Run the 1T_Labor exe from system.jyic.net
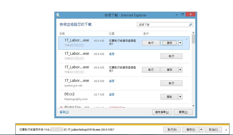 coord(171,83)
